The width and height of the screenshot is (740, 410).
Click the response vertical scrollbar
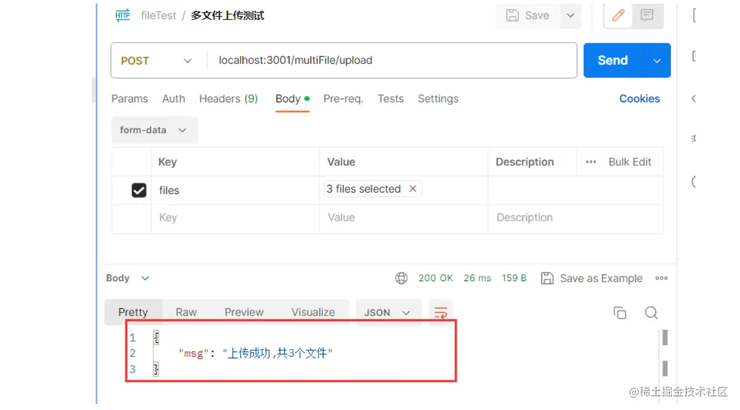665,353
